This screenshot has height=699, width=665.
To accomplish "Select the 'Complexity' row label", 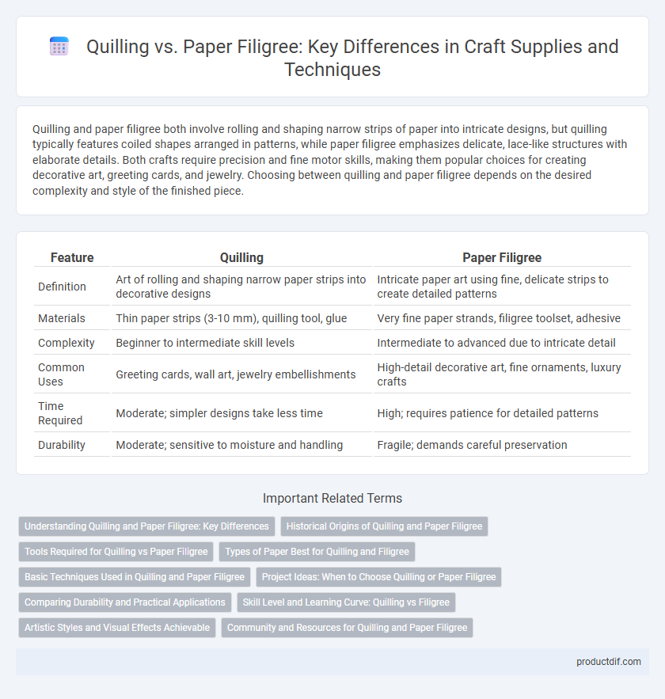I will tap(66, 343).
